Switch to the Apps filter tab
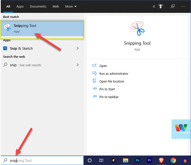 pos(20,7)
